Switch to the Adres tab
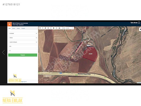 pos(14,28)
